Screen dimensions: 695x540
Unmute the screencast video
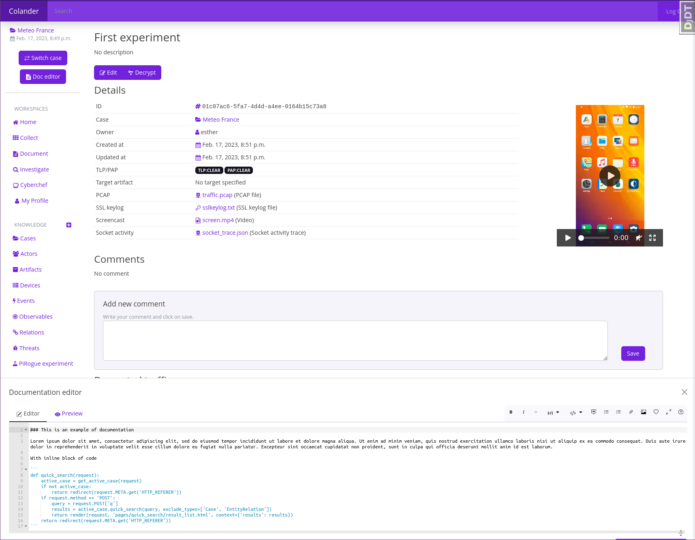pos(639,238)
